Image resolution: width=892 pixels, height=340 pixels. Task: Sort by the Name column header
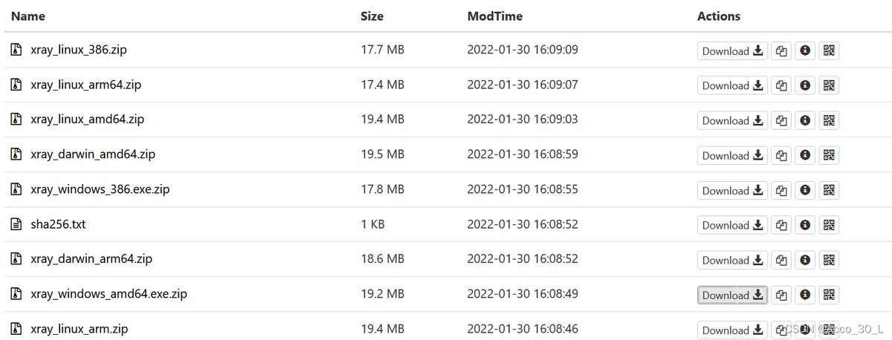pyautogui.click(x=28, y=16)
